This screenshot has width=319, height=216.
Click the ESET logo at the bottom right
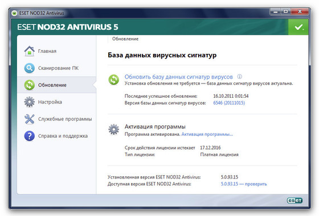pyautogui.click(x=295, y=200)
